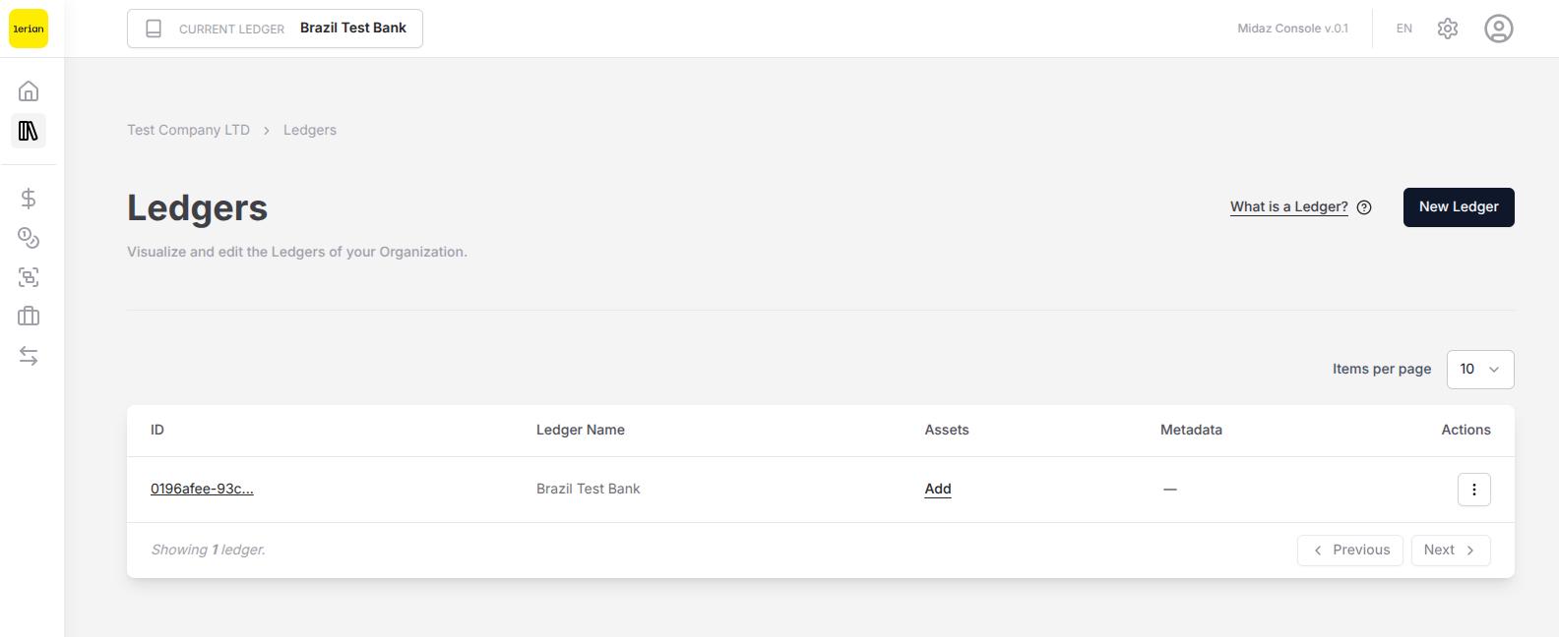Viewport: 1559px width, 637px height.
Task: Open the Ledgers library icon in the sidebar
Action: point(29,131)
